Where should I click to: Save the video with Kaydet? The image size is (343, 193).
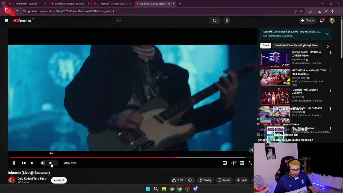[224, 180]
